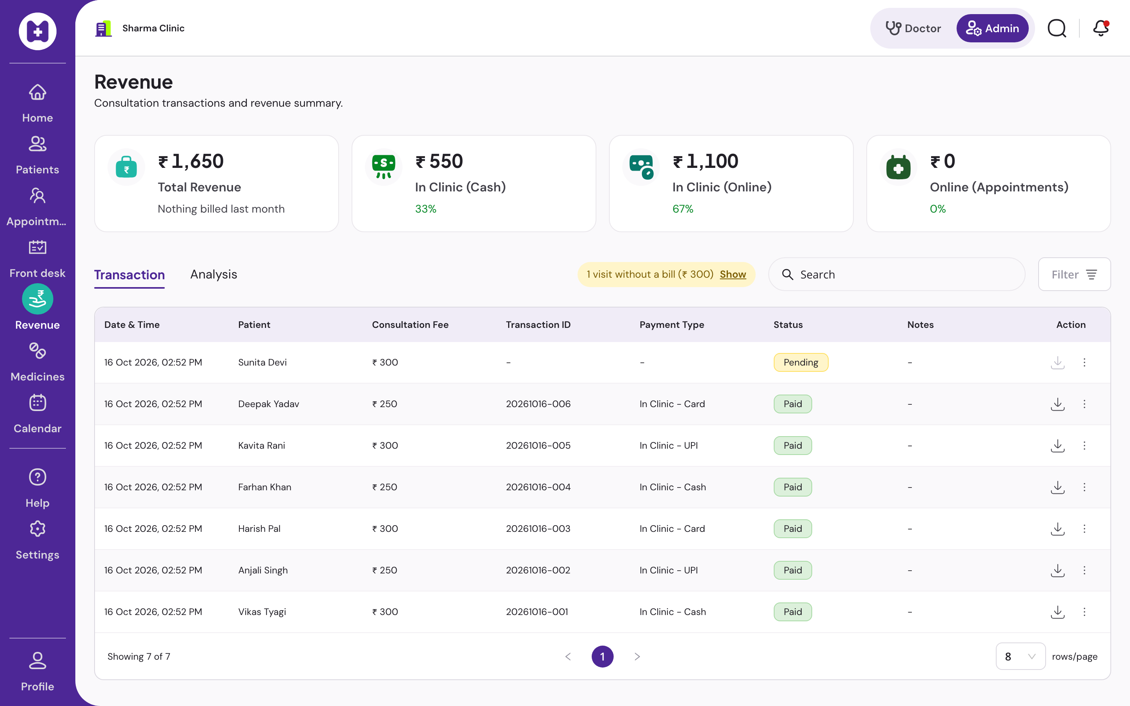
Task: Click patient name Sunita Devi
Action: click(x=262, y=362)
